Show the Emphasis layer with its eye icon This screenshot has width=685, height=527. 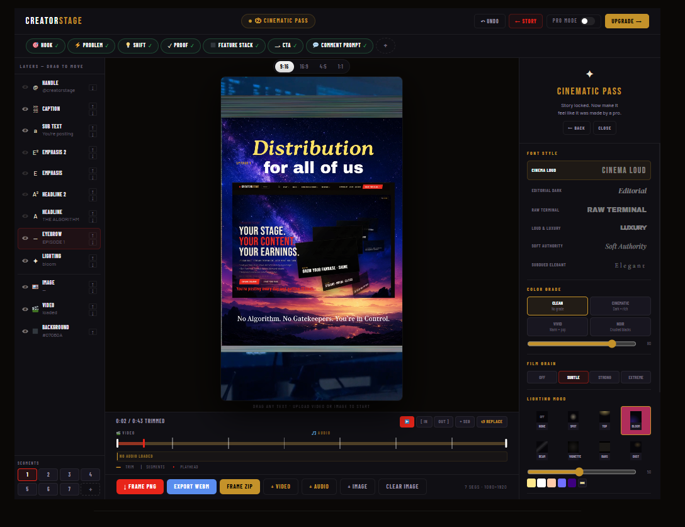(25, 174)
